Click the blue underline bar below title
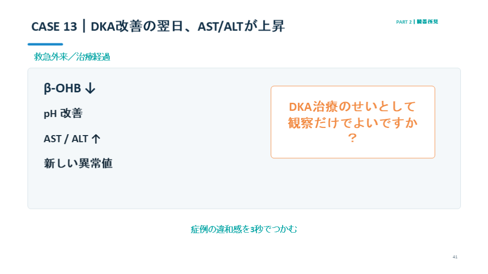 click(45, 44)
